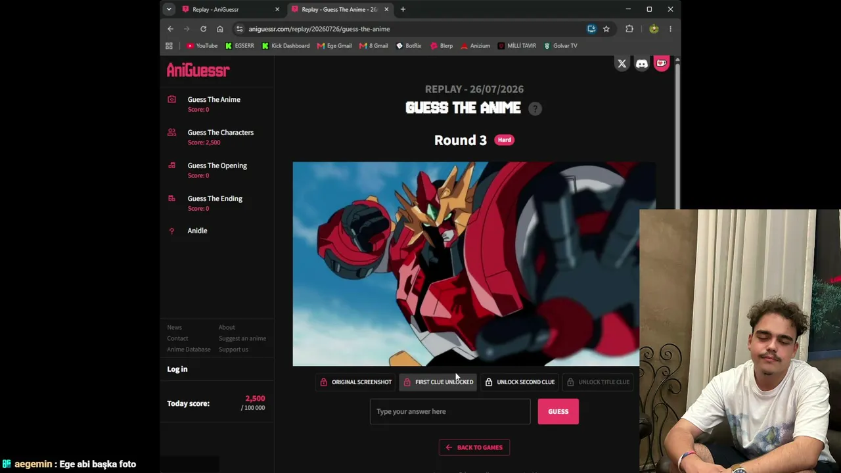841x473 pixels.
Task: Click the install app icon in address bar
Action: 591,29
